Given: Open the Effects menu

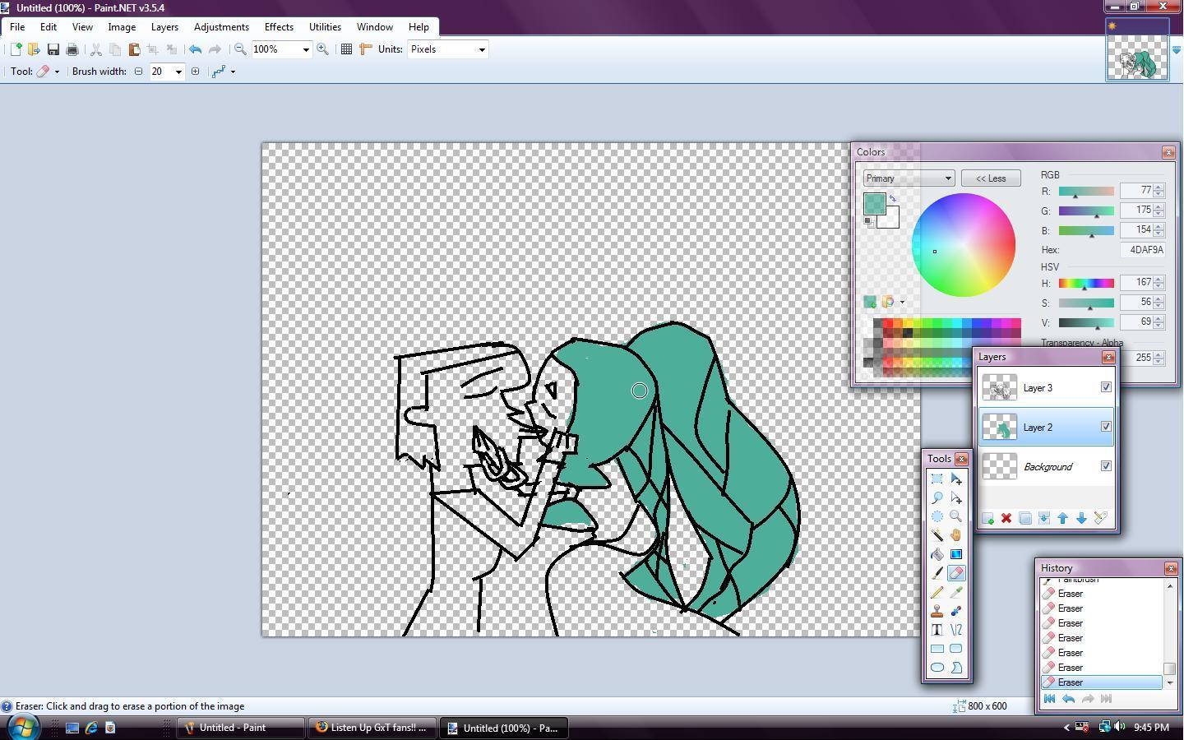Looking at the screenshot, I should 279,26.
